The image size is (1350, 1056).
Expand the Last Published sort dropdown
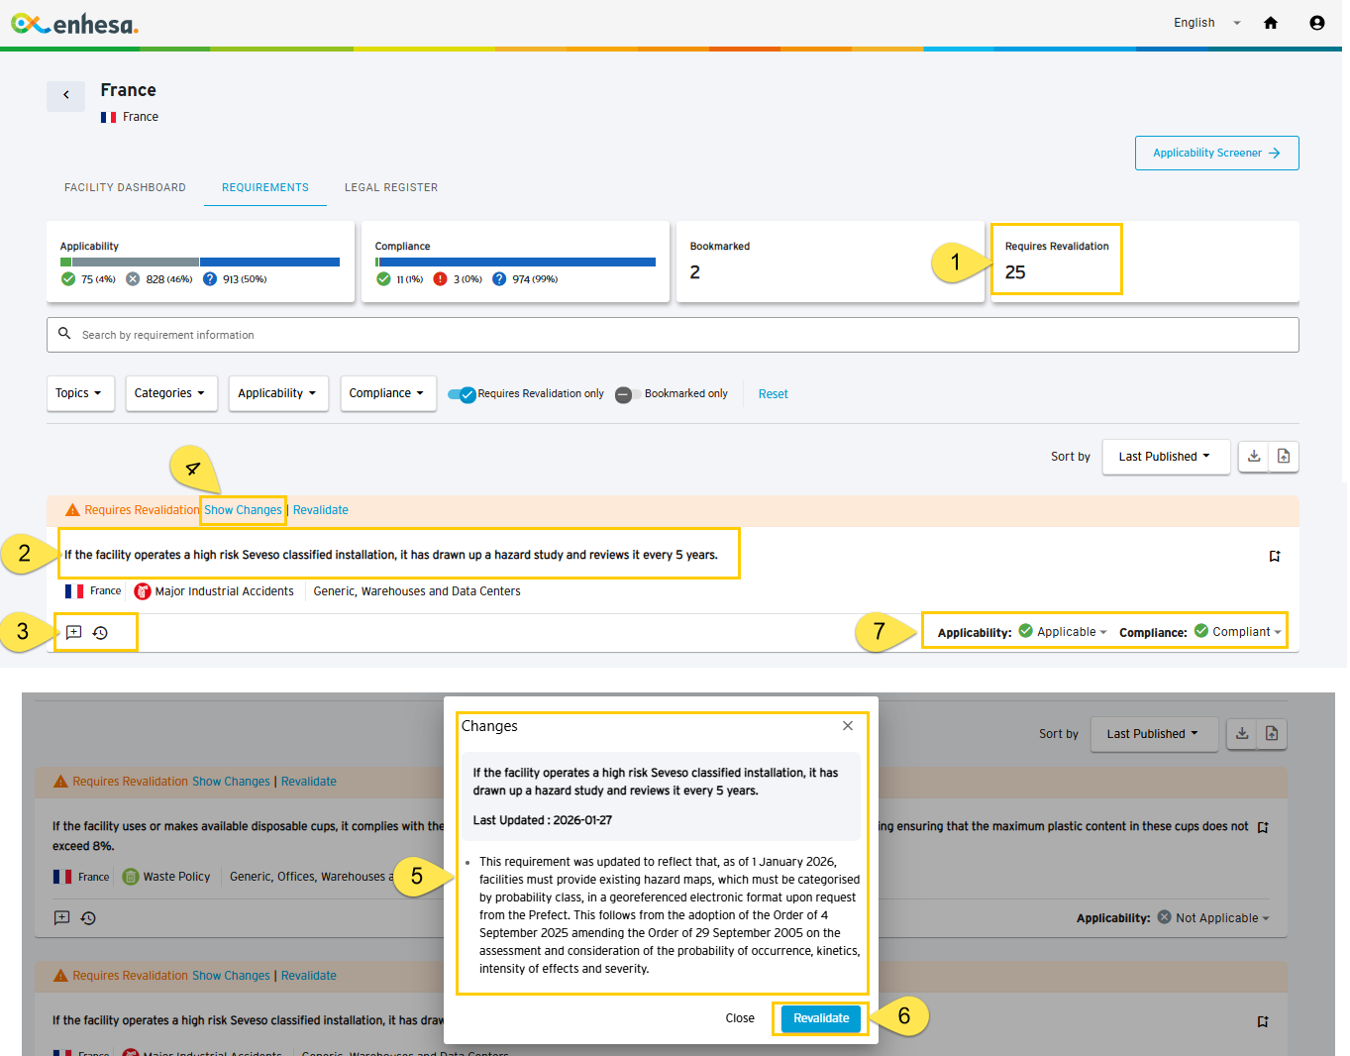pos(1166,457)
